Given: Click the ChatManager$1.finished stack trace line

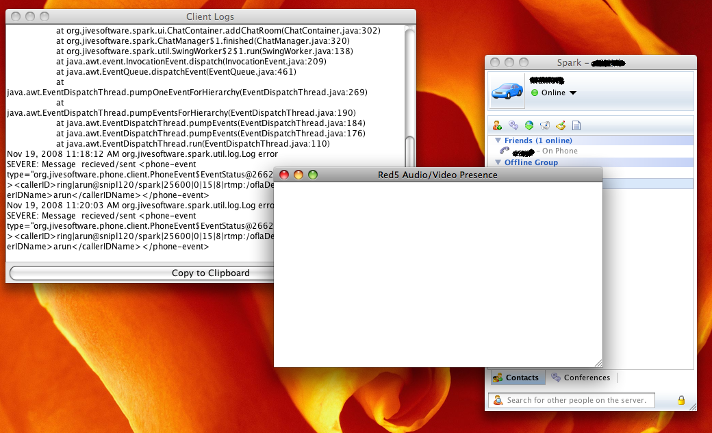Looking at the screenshot, I should tap(203, 41).
